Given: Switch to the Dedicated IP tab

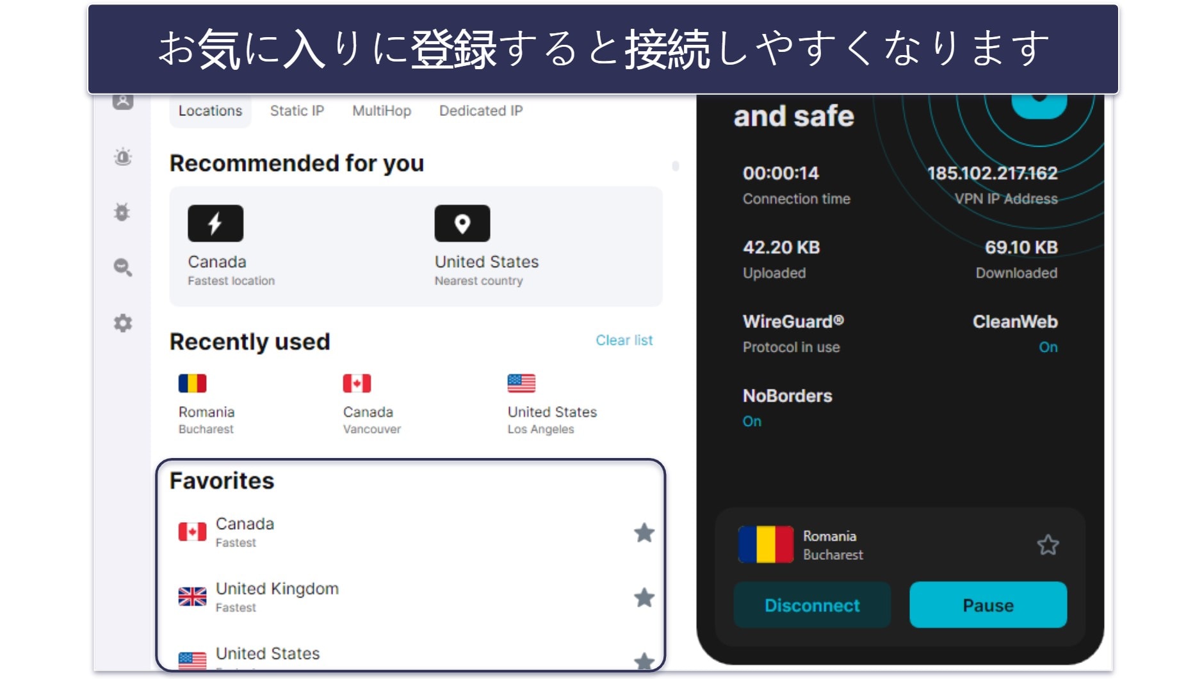Looking at the screenshot, I should coord(481,111).
